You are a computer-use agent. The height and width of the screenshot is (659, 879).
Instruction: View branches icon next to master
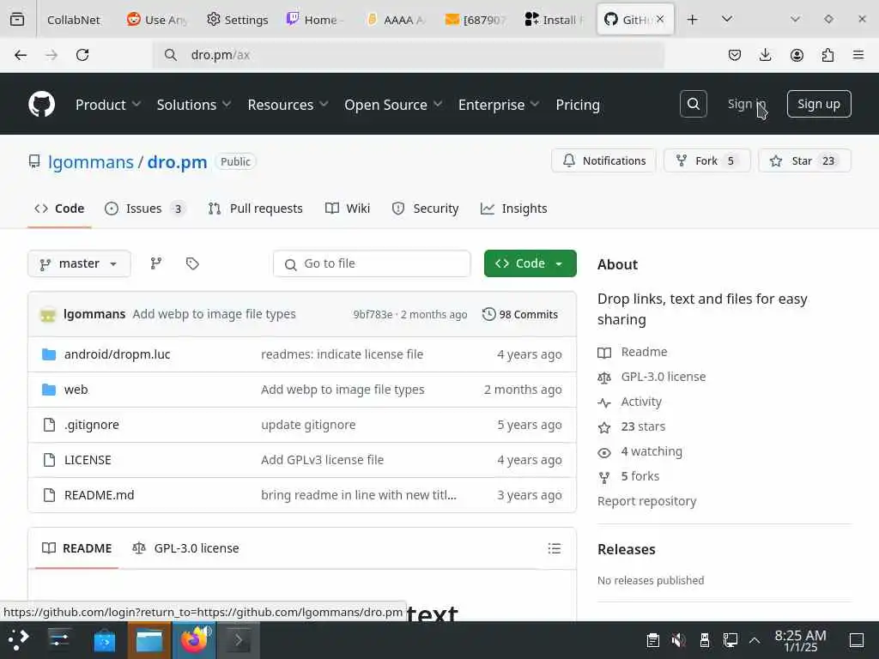click(x=156, y=263)
